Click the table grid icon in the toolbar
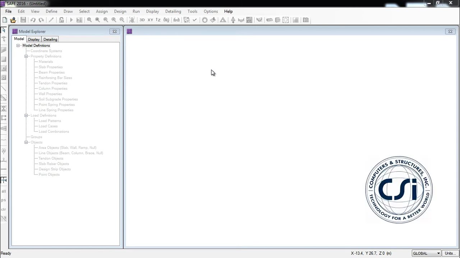 pyautogui.click(x=296, y=20)
